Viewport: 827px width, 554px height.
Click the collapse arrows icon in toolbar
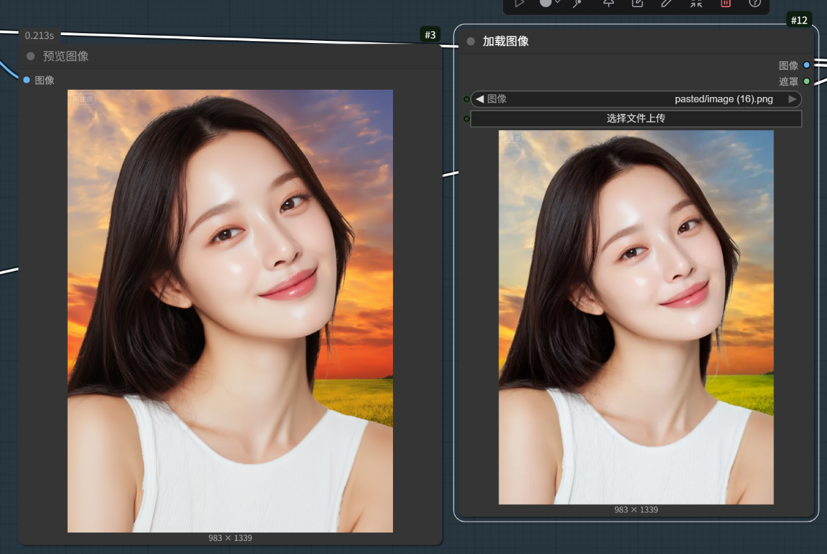pos(696,3)
